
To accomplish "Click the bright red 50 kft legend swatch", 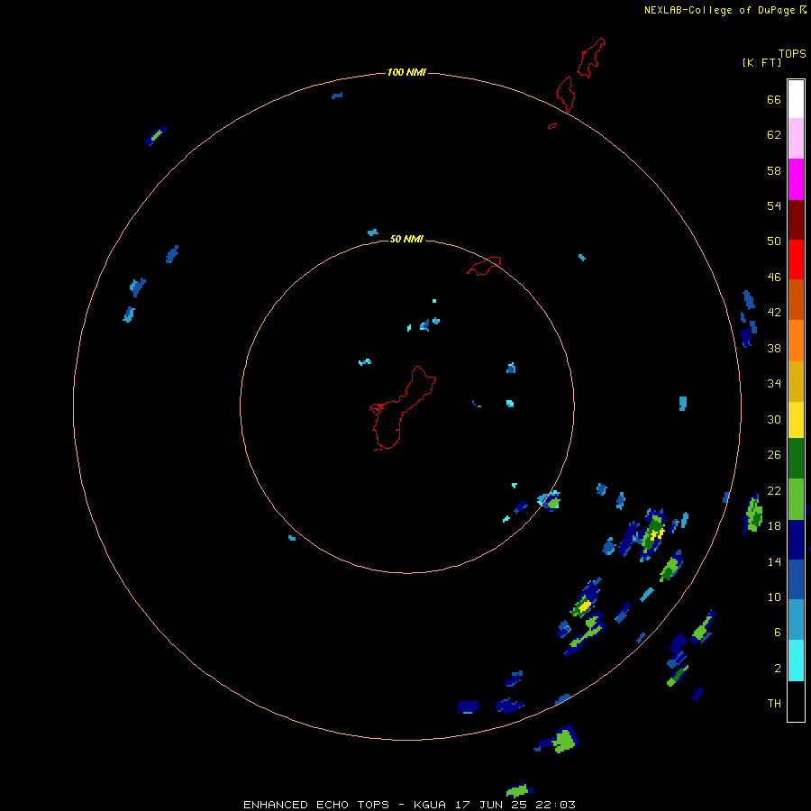I will [796, 260].
